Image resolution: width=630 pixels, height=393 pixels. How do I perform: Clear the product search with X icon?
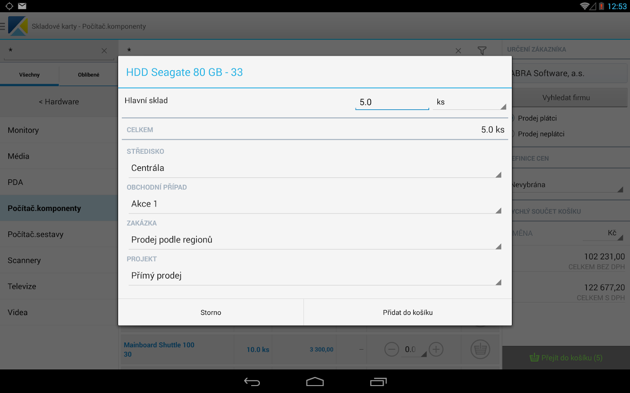click(458, 51)
